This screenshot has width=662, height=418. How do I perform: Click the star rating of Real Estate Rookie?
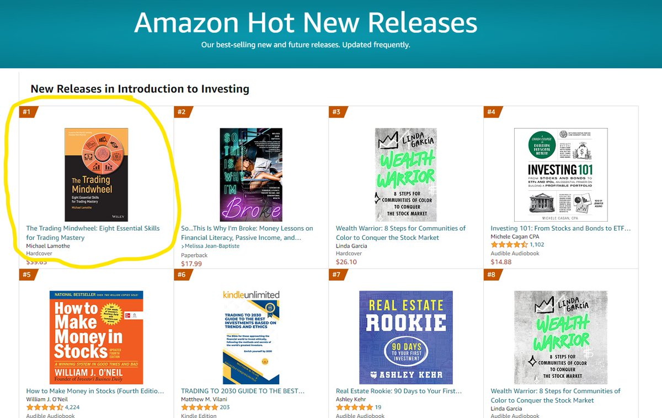pos(354,408)
